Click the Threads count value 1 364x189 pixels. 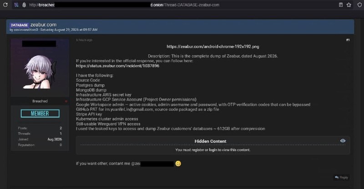61,134
